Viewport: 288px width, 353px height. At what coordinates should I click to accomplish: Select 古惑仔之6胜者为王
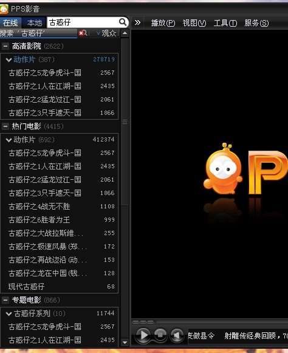(x=60, y=220)
